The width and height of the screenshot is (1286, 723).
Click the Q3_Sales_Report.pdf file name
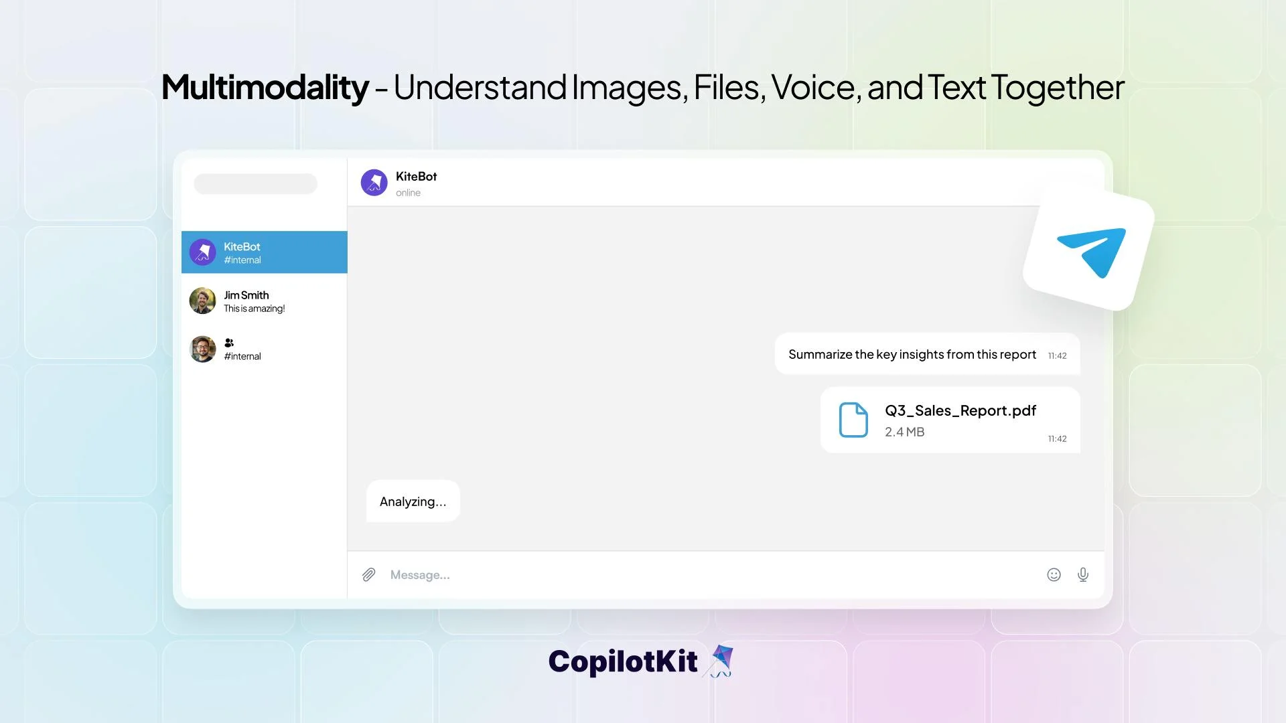click(x=960, y=410)
